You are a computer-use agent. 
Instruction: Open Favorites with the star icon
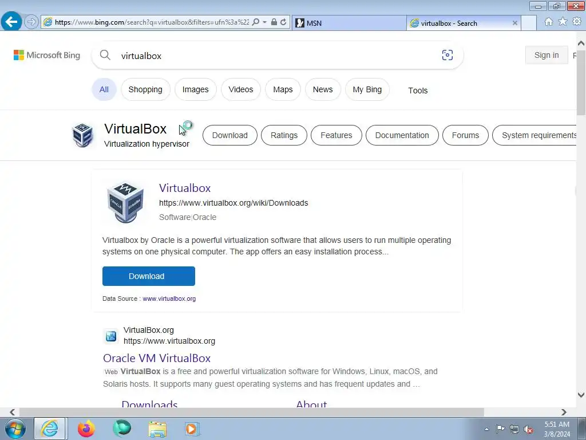pyautogui.click(x=563, y=22)
